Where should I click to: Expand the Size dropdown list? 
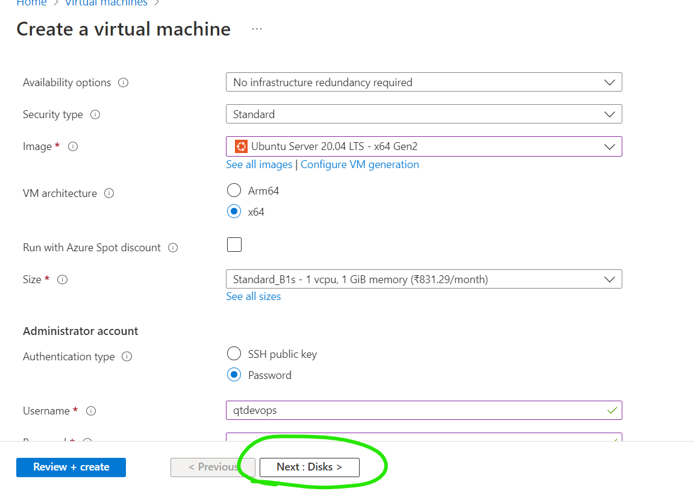tap(424, 279)
